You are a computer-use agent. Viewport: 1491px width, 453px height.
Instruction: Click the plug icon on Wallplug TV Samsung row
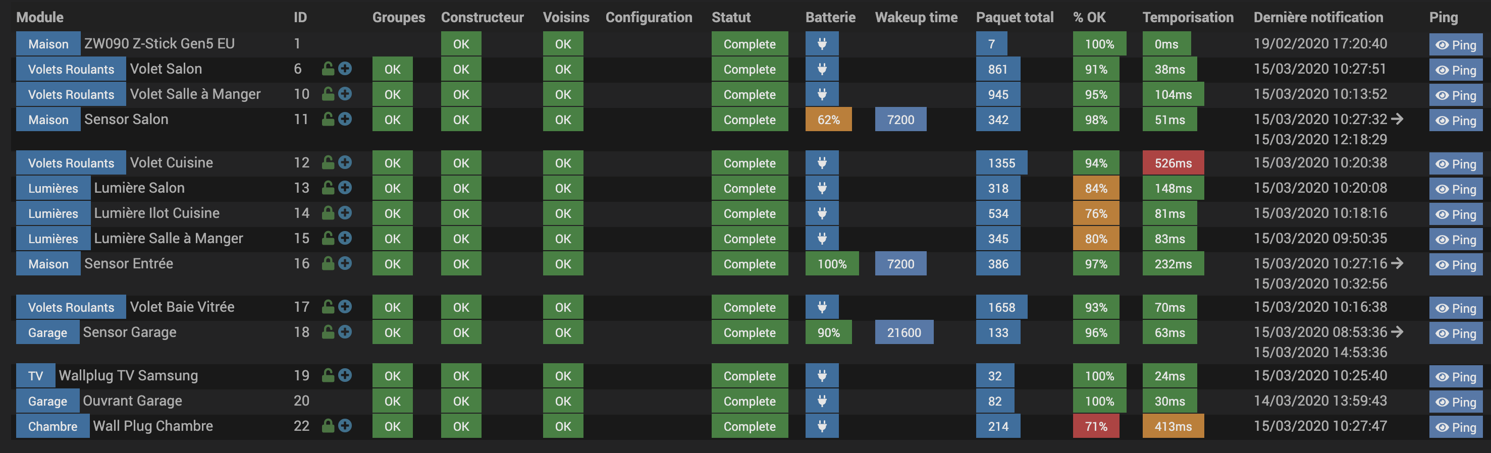(821, 376)
